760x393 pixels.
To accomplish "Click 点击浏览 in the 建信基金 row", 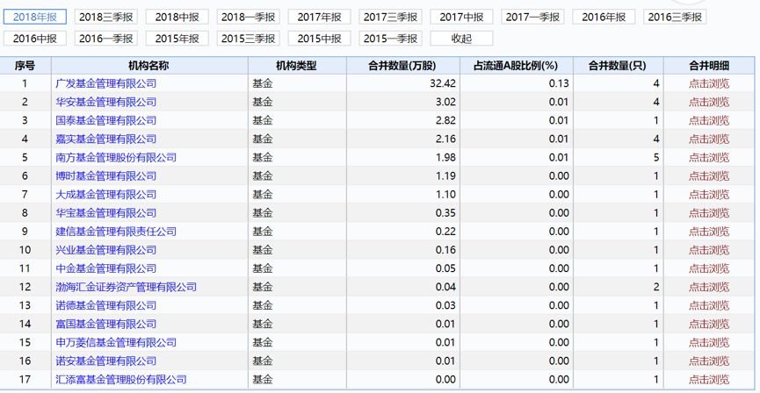I will [709, 232].
